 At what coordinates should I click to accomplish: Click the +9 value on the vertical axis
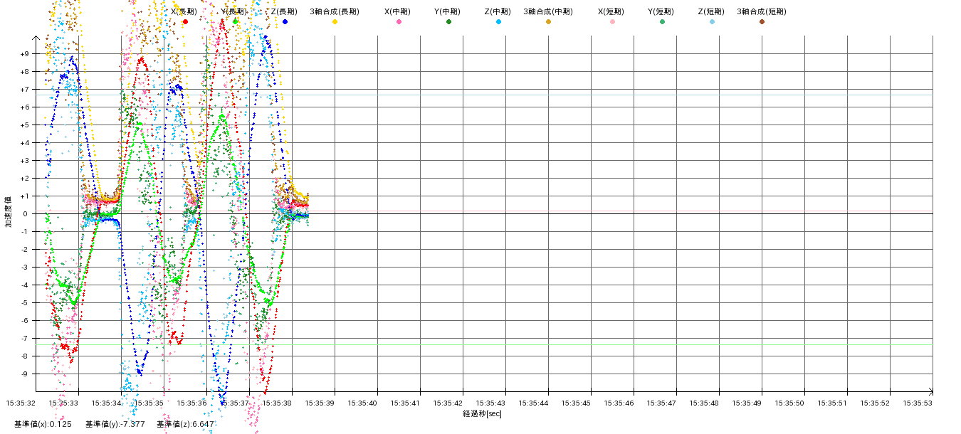click(24, 54)
